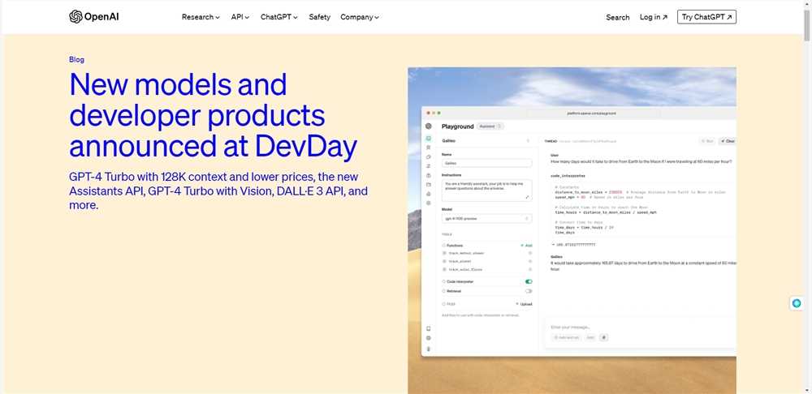This screenshot has height=394, width=812.
Task: Select the track_planet function
Action: point(460,262)
